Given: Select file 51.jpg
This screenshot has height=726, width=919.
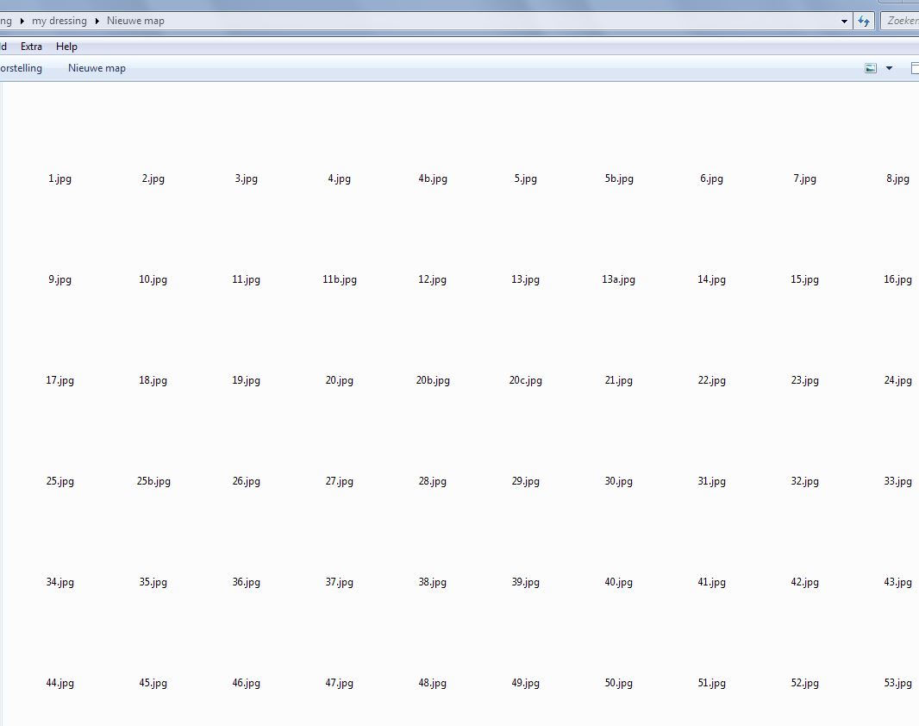Looking at the screenshot, I should (711, 683).
